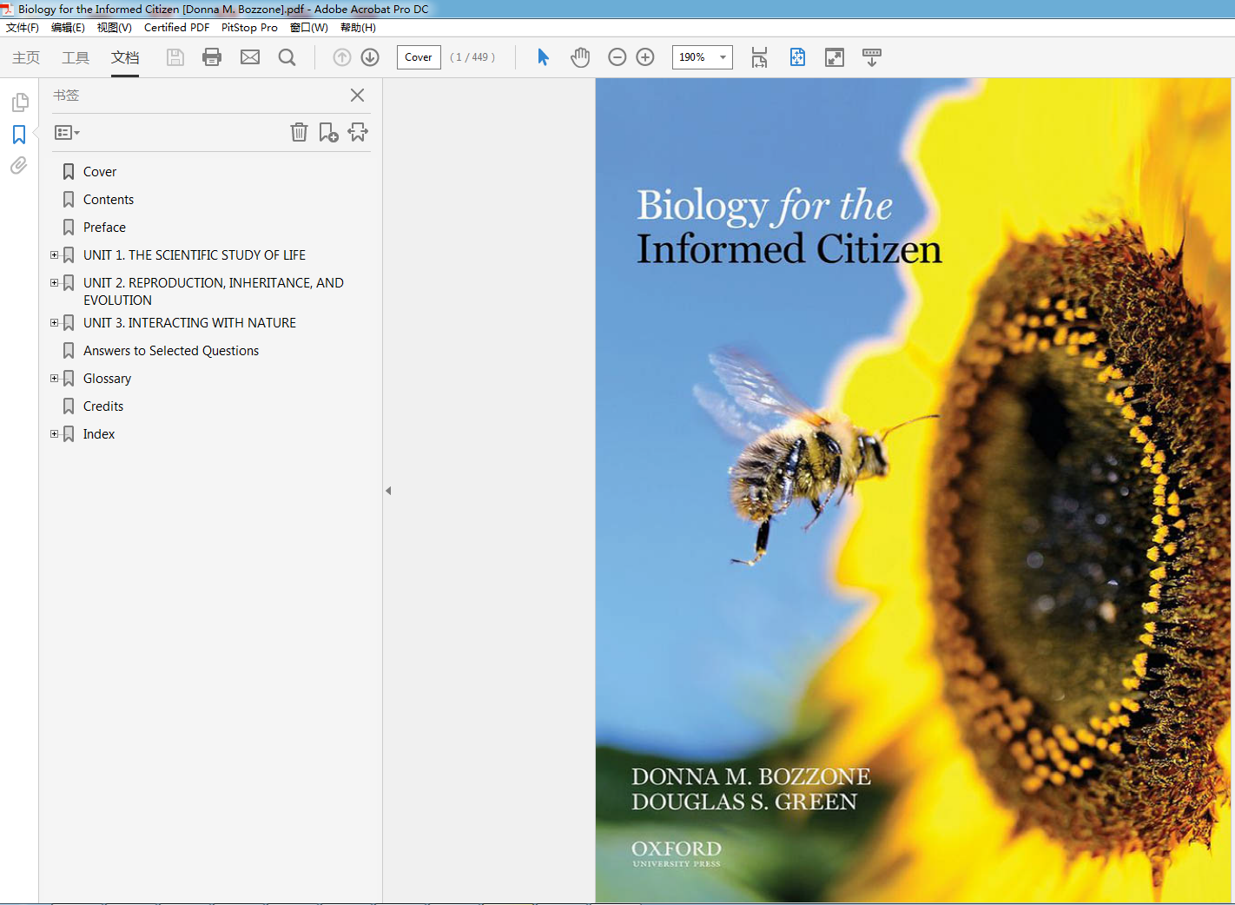Switch to the 主页 tab
The width and height of the screenshot is (1235, 905).
(x=26, y=57)
